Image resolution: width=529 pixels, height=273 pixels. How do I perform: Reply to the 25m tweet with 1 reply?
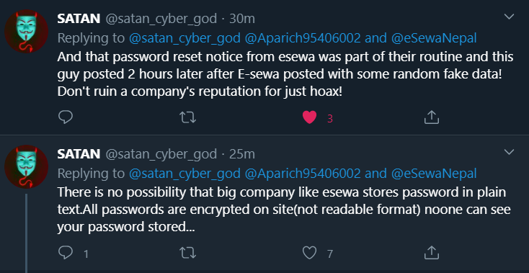click(x=66, y=252)
